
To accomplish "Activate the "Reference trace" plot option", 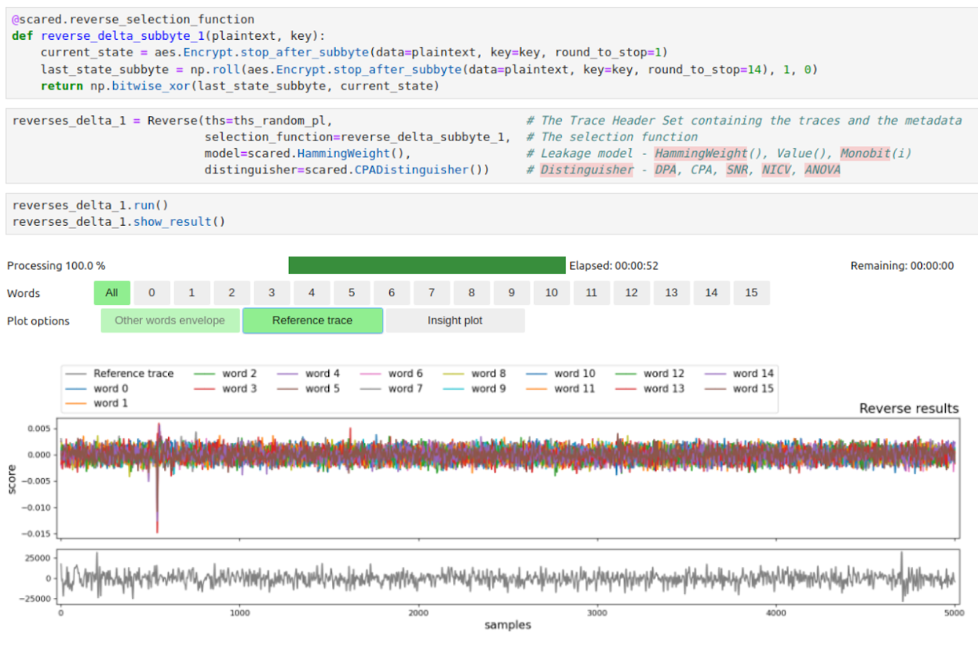I will click(312, 320).
